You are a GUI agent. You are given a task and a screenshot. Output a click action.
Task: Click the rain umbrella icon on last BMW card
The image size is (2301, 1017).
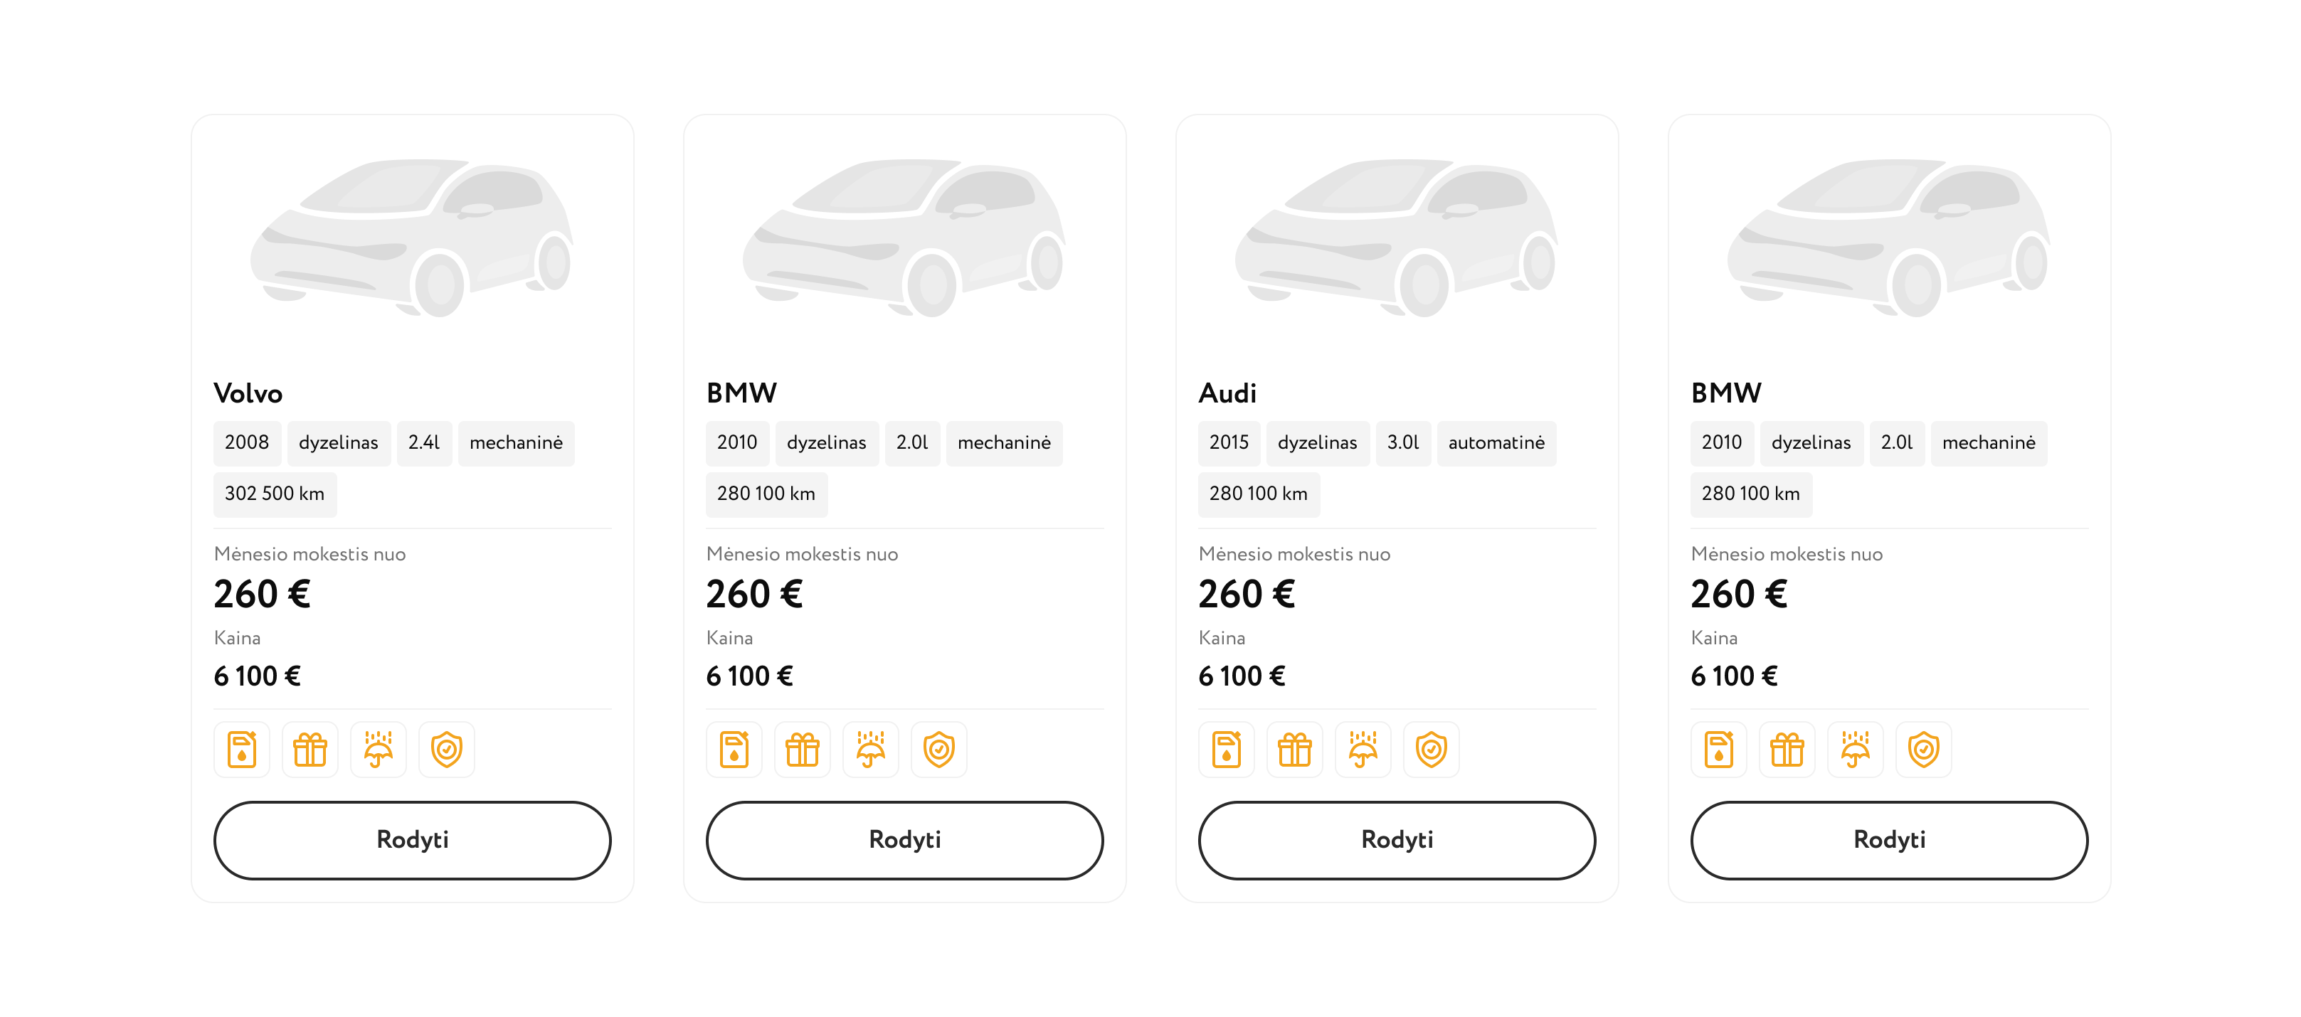click(1856, 749)
